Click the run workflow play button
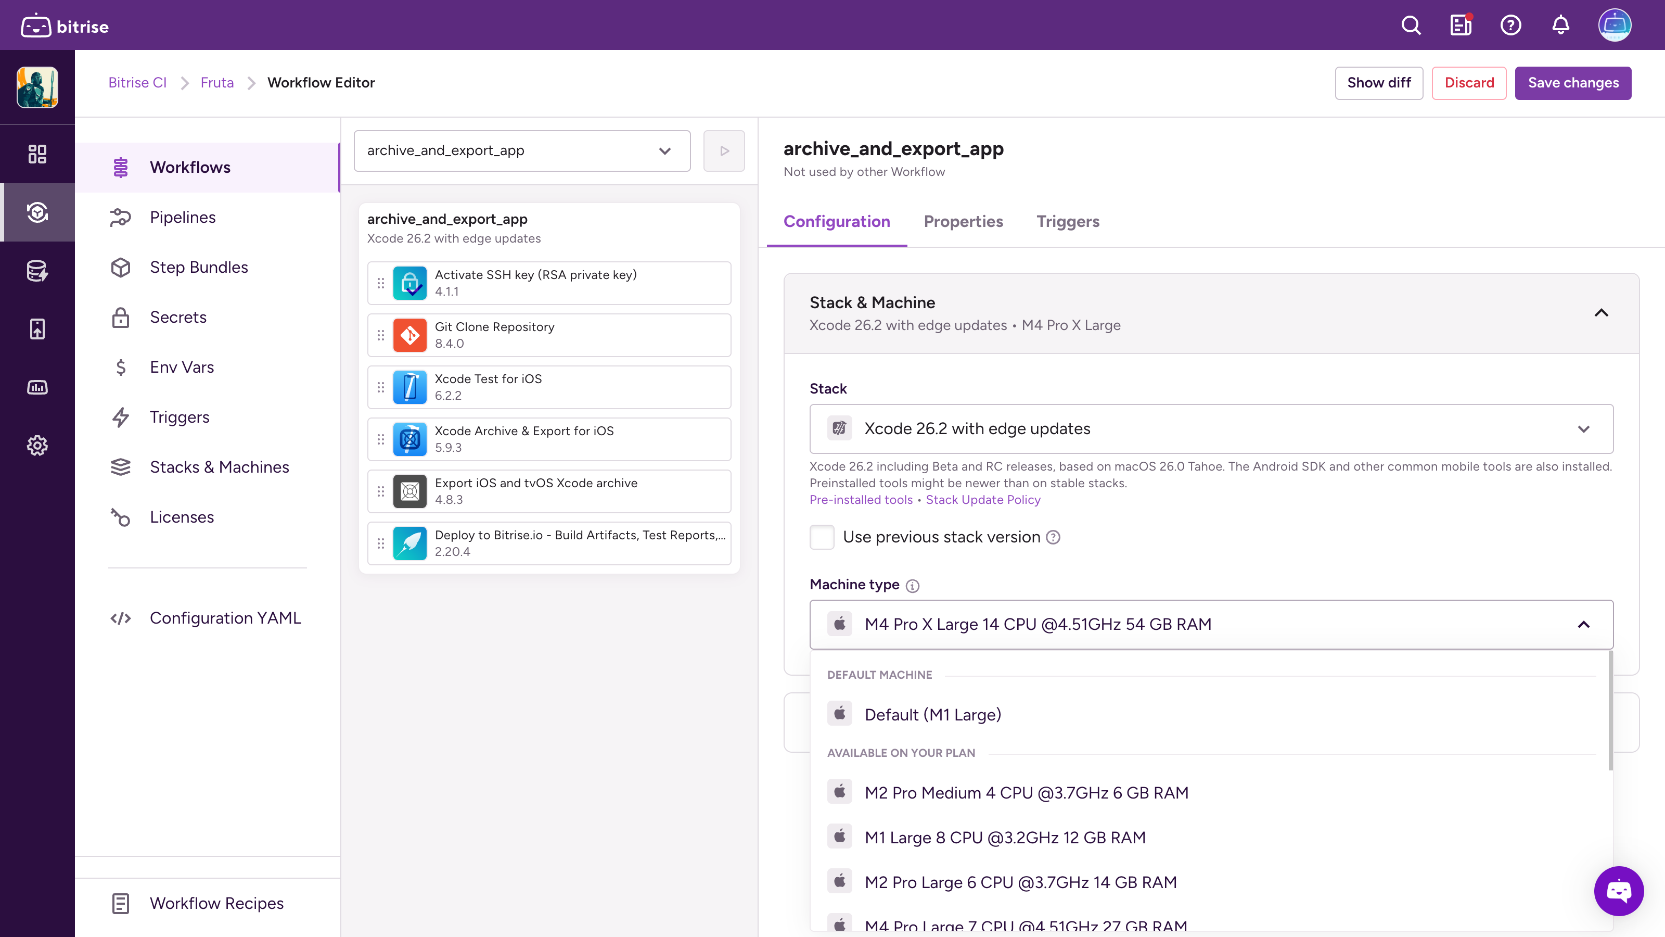The height and width of the screenshot is (937, 1665). point(724,150)
